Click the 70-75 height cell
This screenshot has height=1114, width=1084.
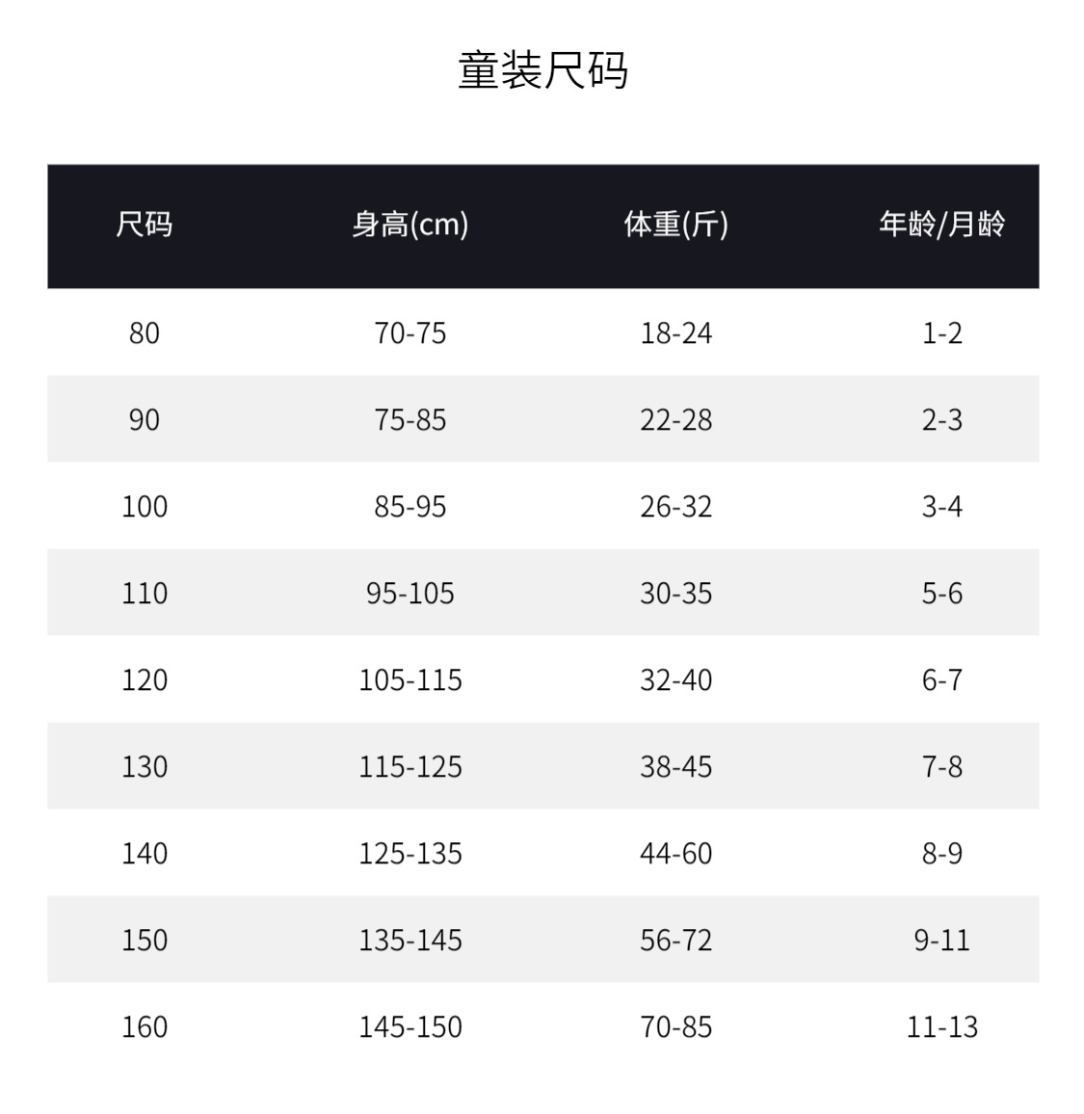[410, 333]
